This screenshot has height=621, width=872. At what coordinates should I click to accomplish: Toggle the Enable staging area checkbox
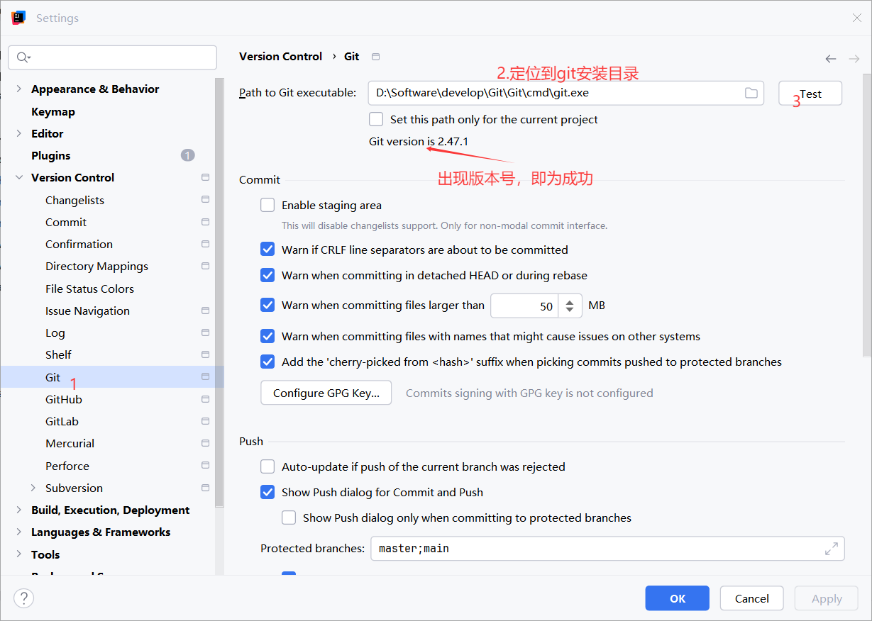pyautogui.click(x=267, y=205)
